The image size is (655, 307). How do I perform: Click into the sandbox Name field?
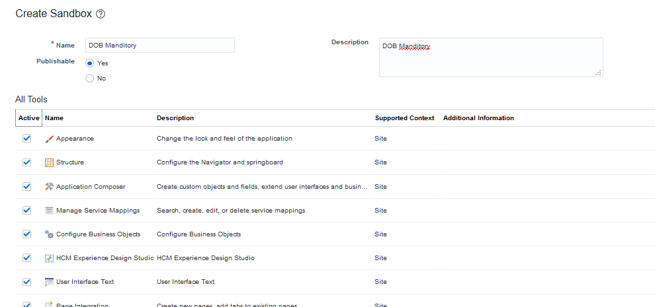click(159, 46)
